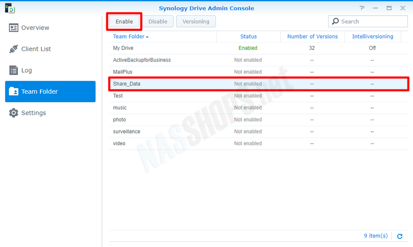Select the Team Folder label
Screen dimensions: 413x247
40,91
